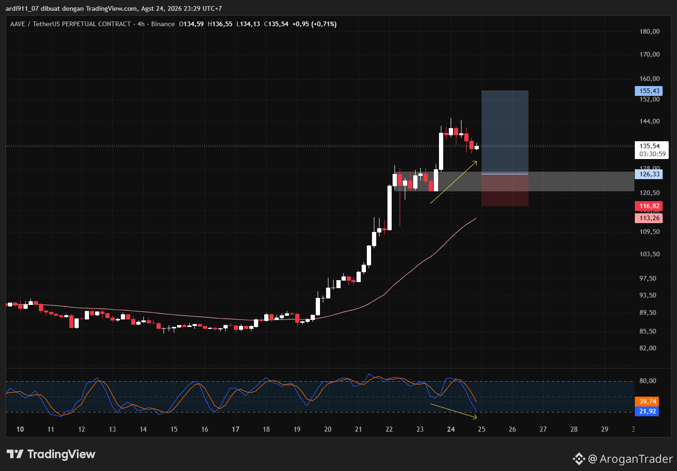This screenshot has width=677, height=471.
Task: Click day 14 on the time axis
Action: 143,429
